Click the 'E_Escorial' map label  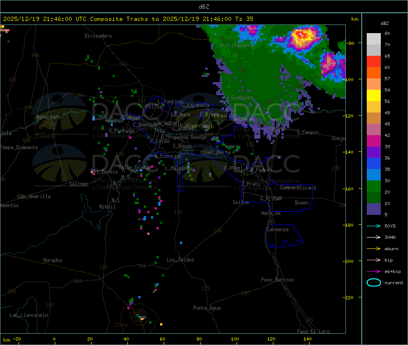click(168, 156)
